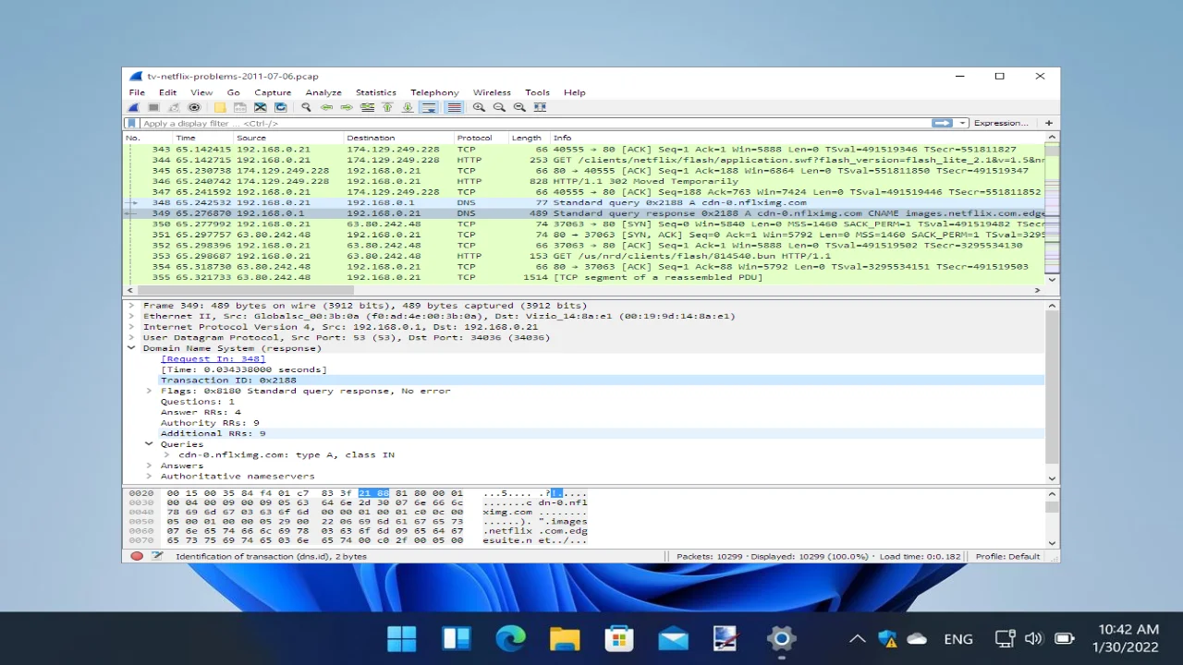Open a capture file folder icon
Image resolution: width=1183 pixels, height=665 pixels.
tap(220, 107)
